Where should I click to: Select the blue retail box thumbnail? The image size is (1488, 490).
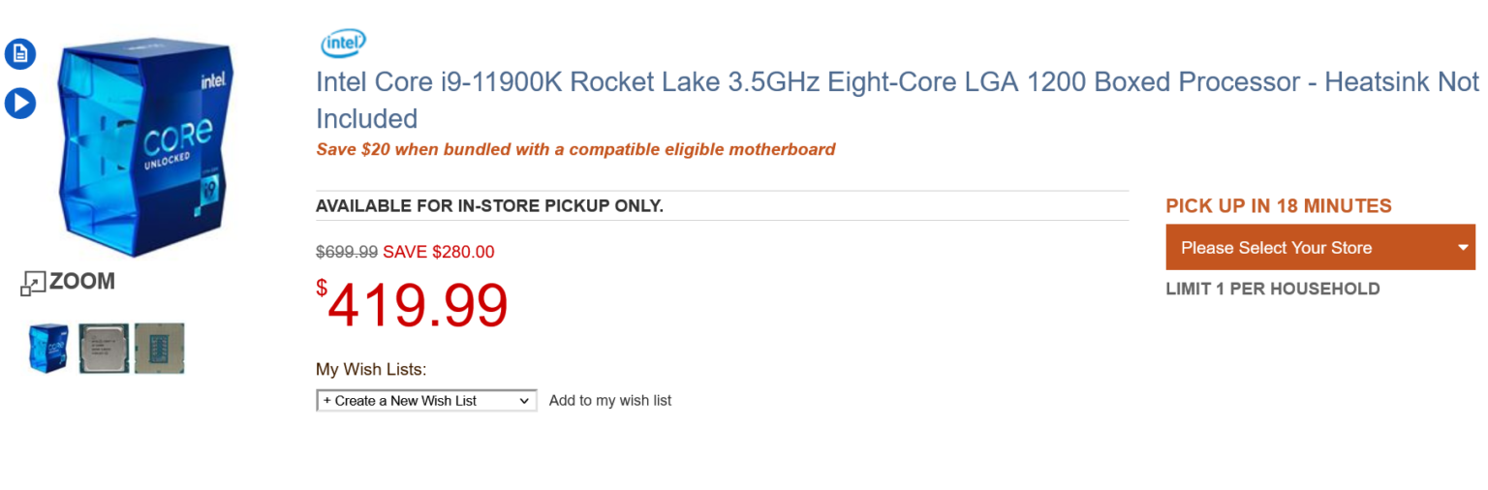click(x=48, y=349)
